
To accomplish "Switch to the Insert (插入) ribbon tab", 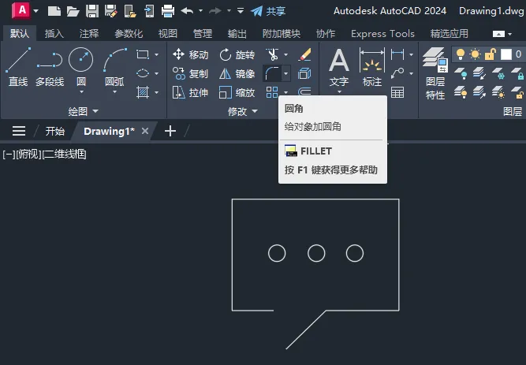I will click(54, 34).
